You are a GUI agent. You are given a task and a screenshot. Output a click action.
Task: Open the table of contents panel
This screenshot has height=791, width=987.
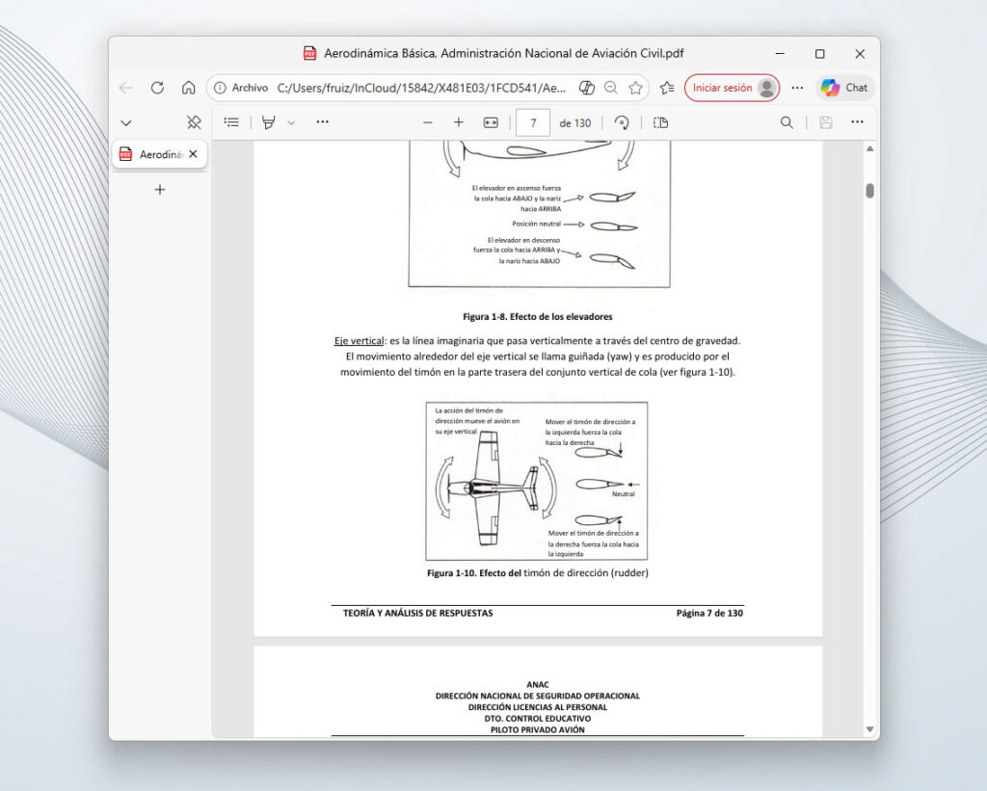coord(229,122)
